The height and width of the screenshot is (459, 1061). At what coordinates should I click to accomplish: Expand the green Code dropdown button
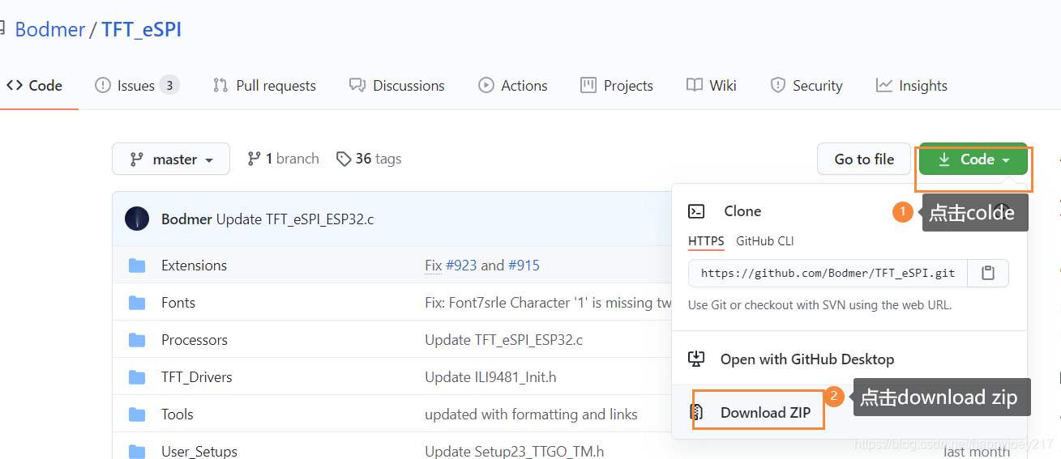[973, 159]
